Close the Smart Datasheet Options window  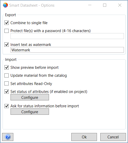tap(120, 5)
